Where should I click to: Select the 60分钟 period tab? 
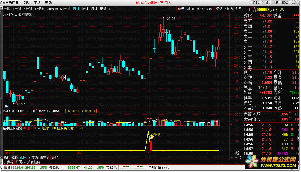[x=65, y=9]
